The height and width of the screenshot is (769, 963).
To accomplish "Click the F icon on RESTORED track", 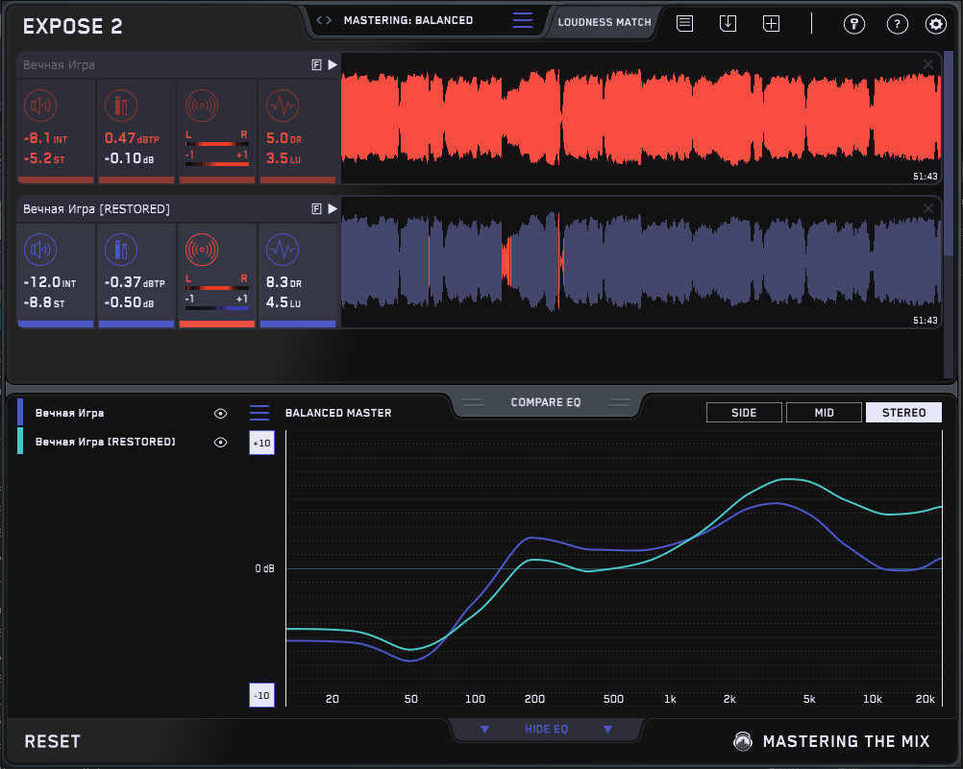I will (317, 209).
